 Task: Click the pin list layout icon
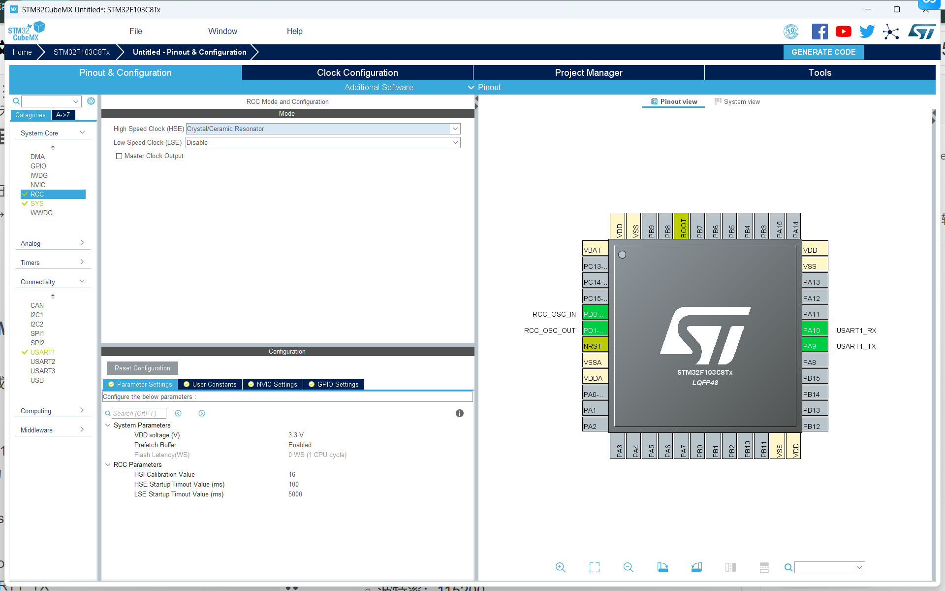(x=764, y=567)
